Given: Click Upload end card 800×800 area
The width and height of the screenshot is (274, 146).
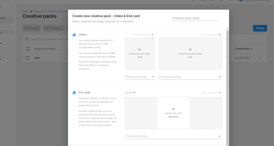Looking at the screenshot, I should tap(173, 113).
